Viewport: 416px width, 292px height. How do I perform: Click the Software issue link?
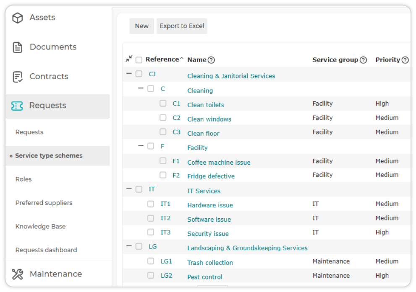coord(209,220)
